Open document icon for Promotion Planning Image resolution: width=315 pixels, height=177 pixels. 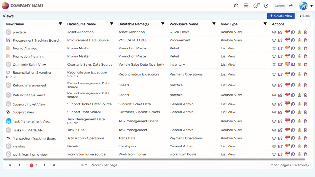pos(306,56)
